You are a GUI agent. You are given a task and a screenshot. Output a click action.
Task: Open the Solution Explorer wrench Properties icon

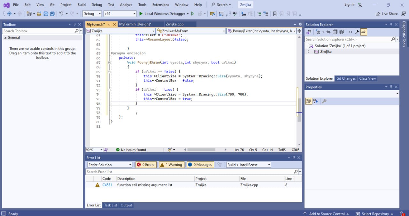coord(357,32)
